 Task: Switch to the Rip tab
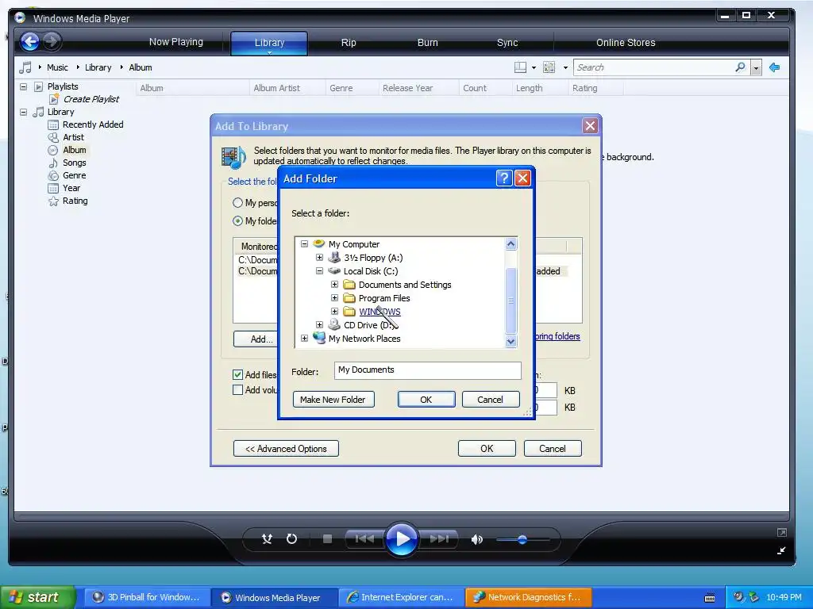[x=349, y=43]
